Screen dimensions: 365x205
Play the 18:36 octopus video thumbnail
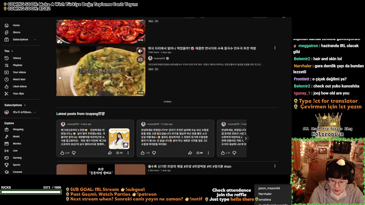[101, 31]
